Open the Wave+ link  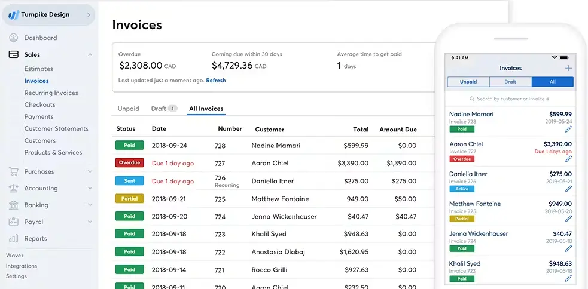click(15, 256)
